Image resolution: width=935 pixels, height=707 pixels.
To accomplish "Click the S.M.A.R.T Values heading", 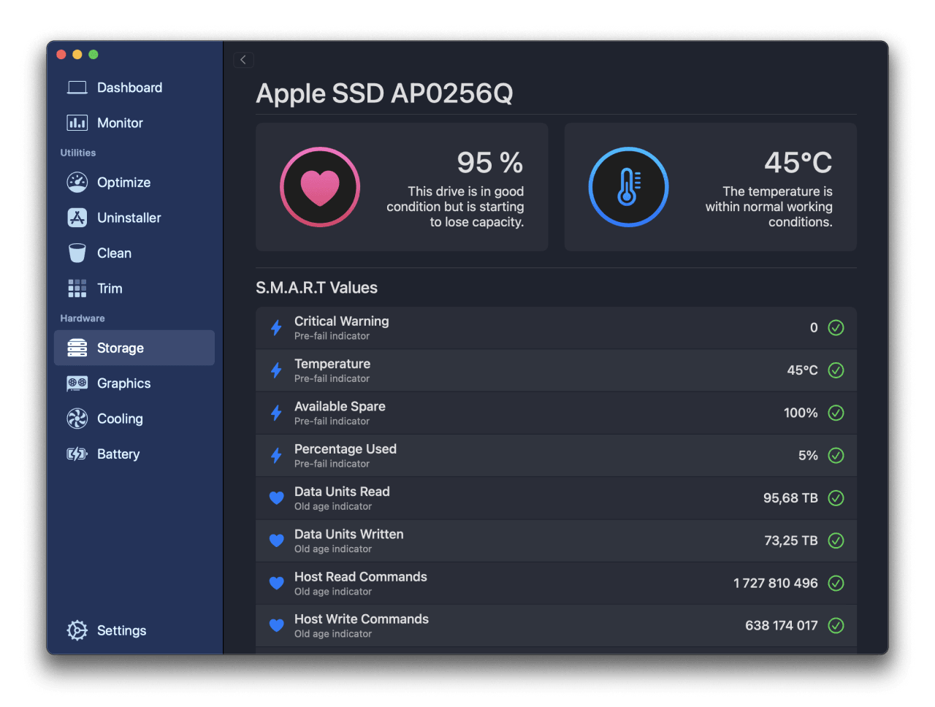I will pos(316,288).
